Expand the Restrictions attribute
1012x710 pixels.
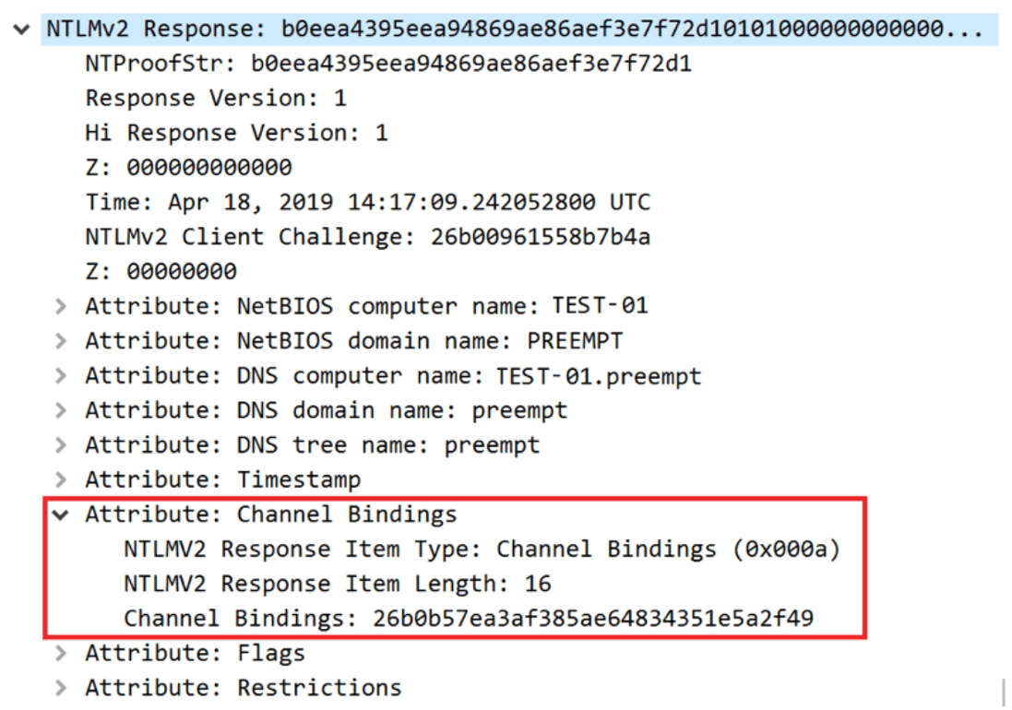[x=61, y=688]
